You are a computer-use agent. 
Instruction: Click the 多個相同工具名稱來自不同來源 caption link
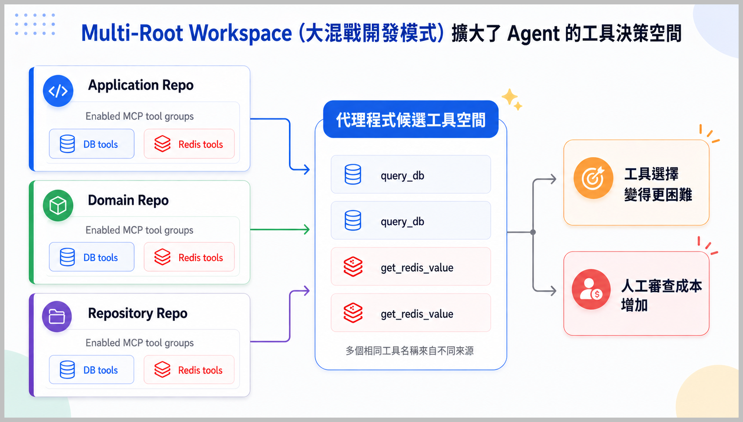click(411, 351)
